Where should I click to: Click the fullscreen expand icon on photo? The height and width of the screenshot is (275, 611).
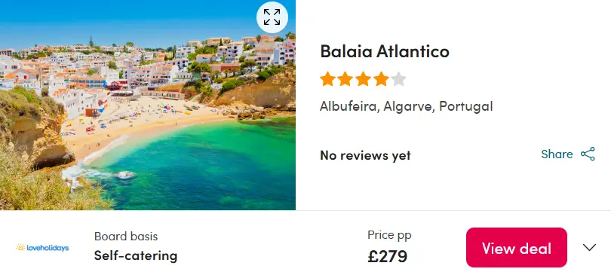click(x=272, y=17)
